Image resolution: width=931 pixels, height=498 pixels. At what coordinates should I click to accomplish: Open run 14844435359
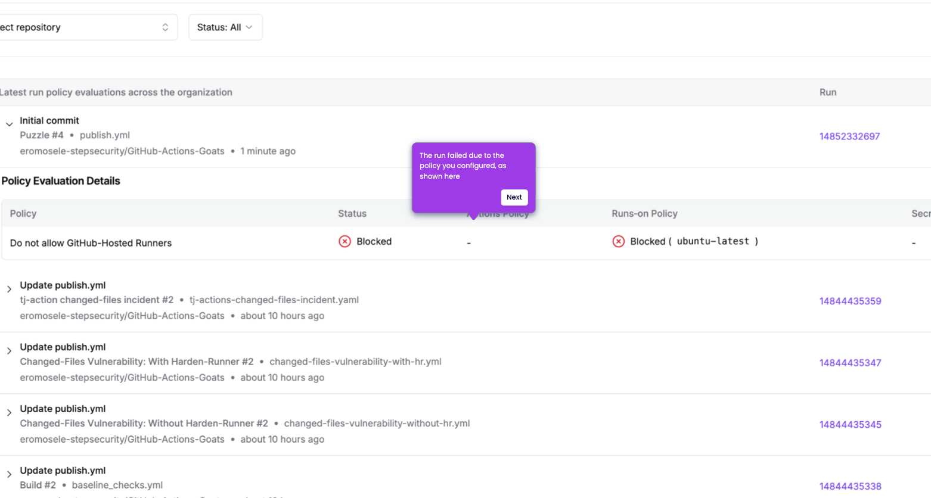(x=851, y=301)
